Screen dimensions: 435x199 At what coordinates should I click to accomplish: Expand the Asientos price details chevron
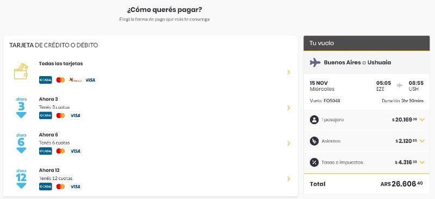click(x=422, y=141)
